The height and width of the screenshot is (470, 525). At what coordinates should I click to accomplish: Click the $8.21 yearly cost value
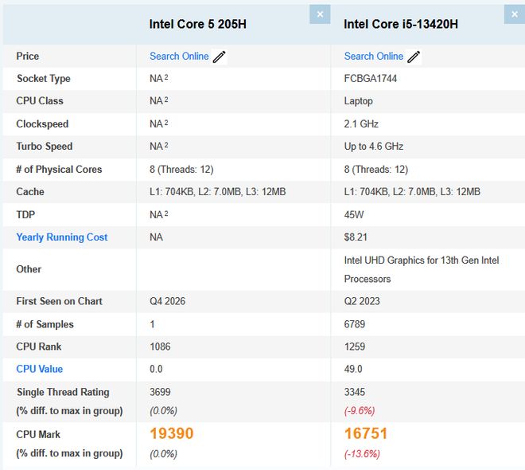[x=356, y=237]
